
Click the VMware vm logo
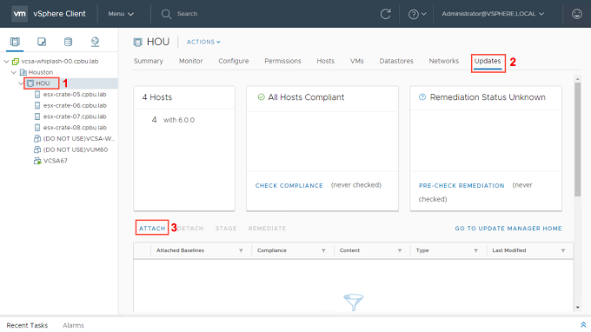pos(20,14)
